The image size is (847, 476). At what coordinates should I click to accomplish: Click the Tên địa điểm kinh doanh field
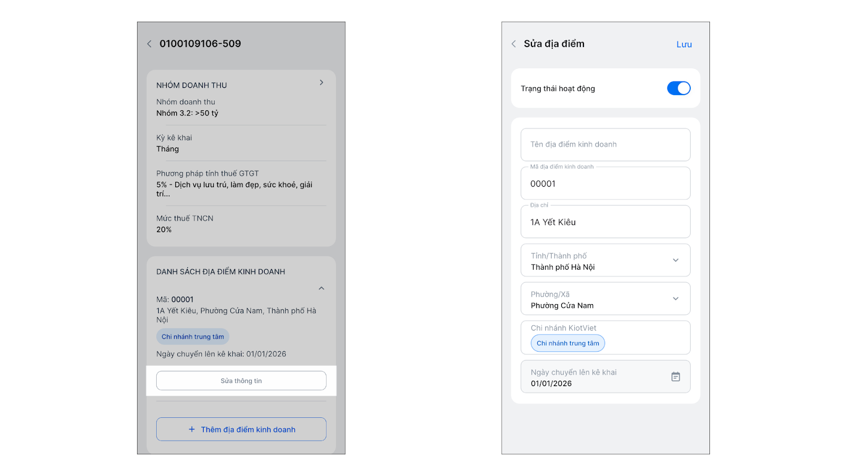point(605,144)
